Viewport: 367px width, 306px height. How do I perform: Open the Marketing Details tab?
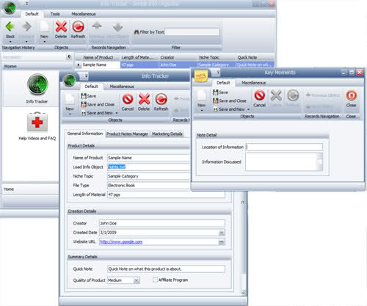(167, 134)
